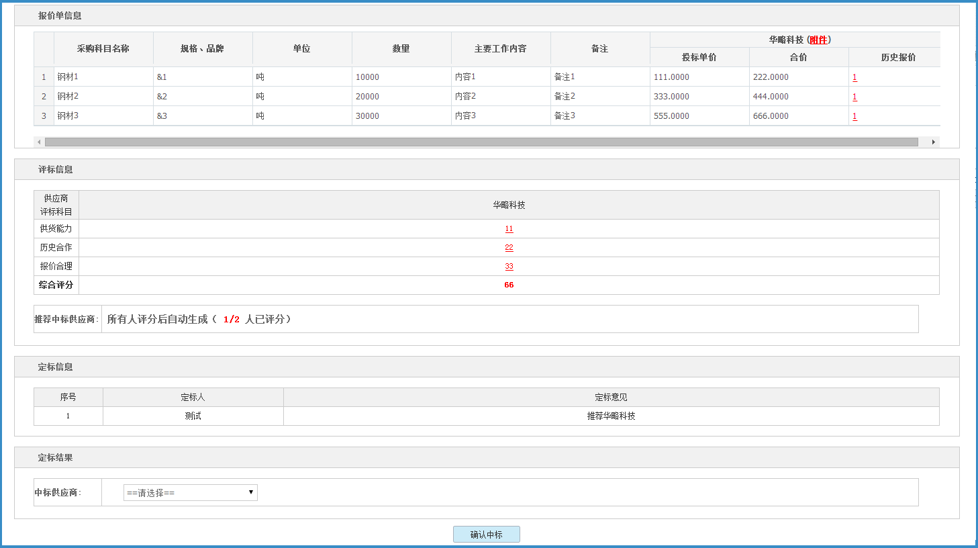Click the 报价合理 row label
The image size is (978, 548).
point(56,267)
